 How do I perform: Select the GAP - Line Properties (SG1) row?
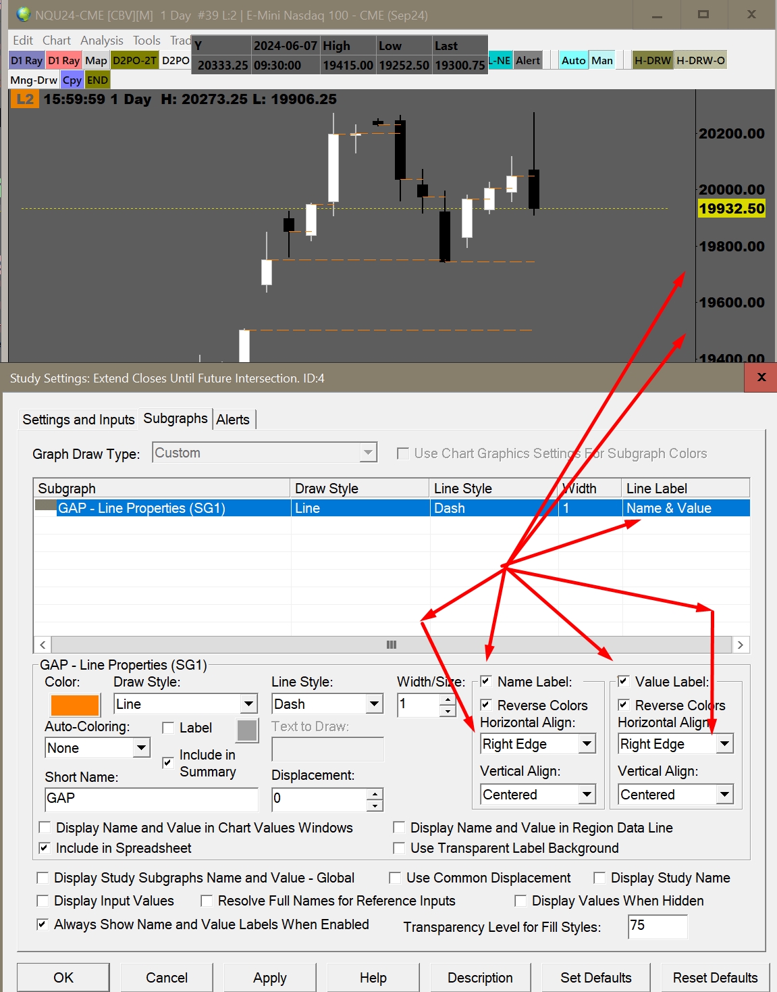point(392,508)
